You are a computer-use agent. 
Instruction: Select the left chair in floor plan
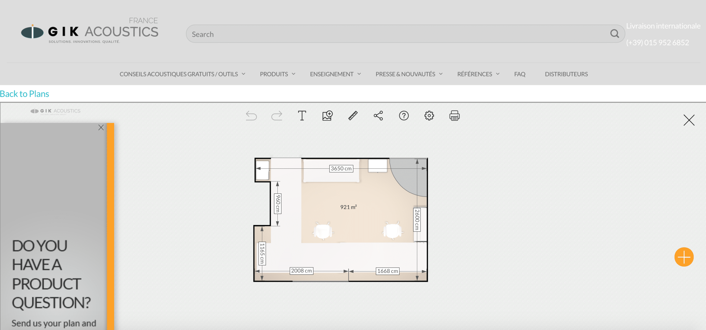(x=323, y=230)
